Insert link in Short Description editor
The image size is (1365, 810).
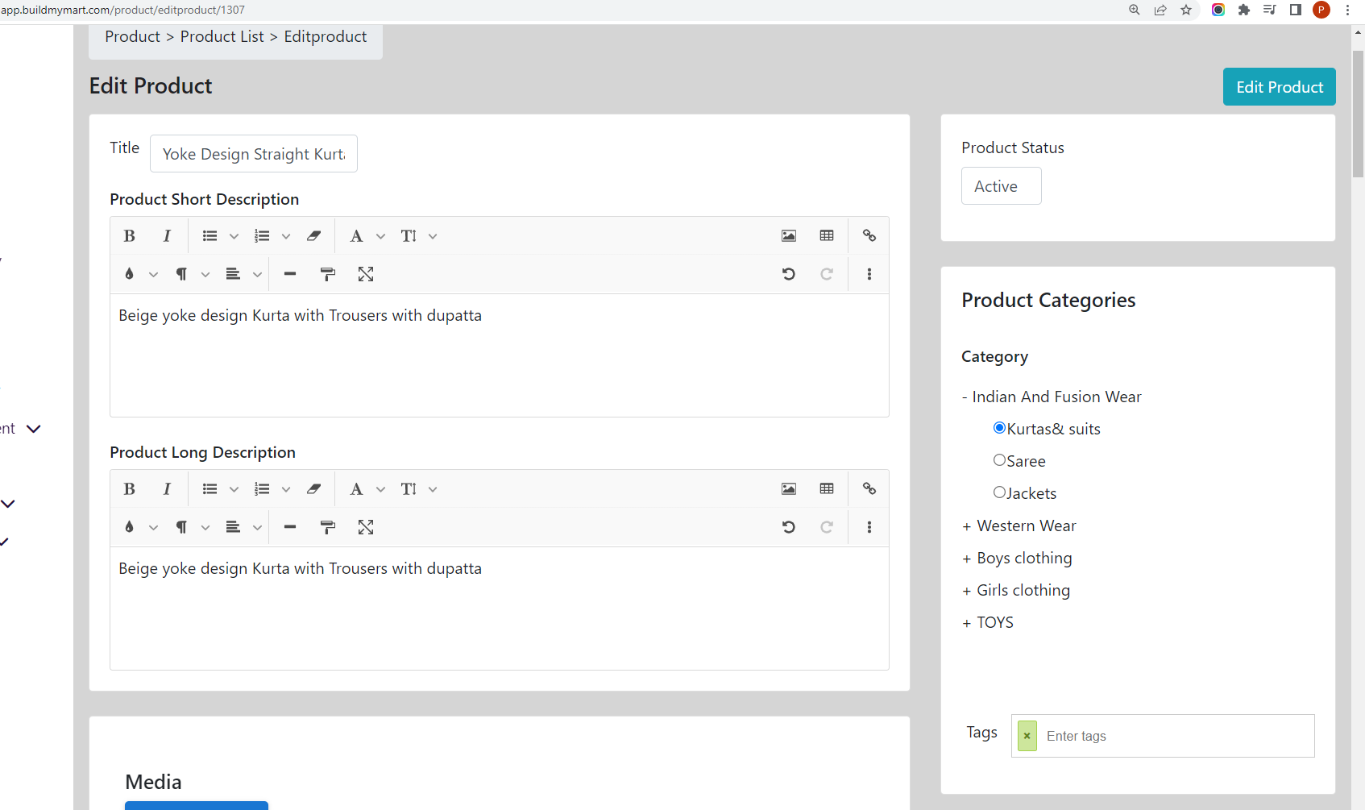point(869,236)
